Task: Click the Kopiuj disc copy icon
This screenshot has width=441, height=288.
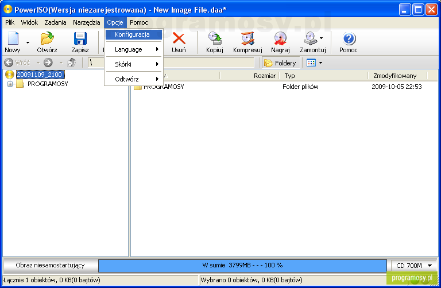Action: tap(215, 38)
